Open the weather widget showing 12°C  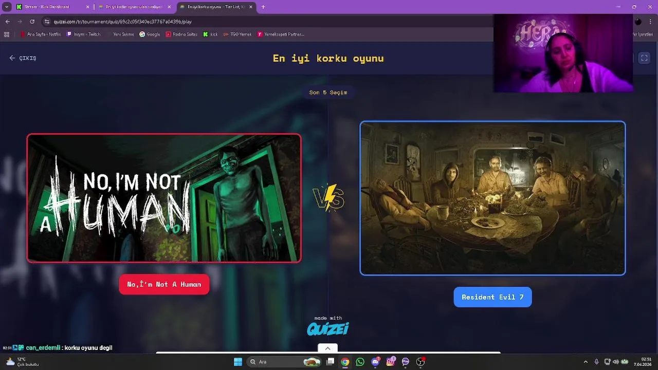click(22, 362)
